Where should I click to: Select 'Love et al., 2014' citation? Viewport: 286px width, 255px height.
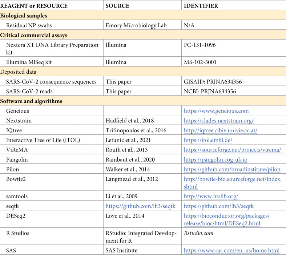(x=125, y=216)
